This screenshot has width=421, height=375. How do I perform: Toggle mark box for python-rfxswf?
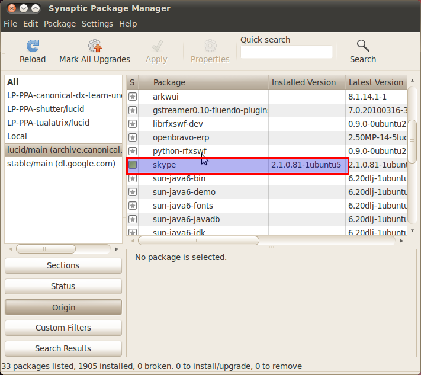133,150
